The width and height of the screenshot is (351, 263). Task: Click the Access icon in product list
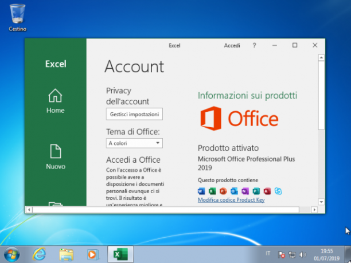267,191
